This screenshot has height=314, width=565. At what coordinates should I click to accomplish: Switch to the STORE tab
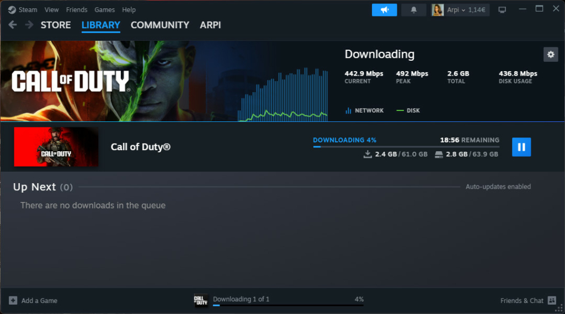click(56, 25)
